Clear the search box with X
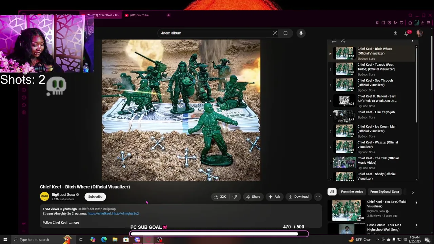Viewport: 434px width, 244px height. point(275,33)
